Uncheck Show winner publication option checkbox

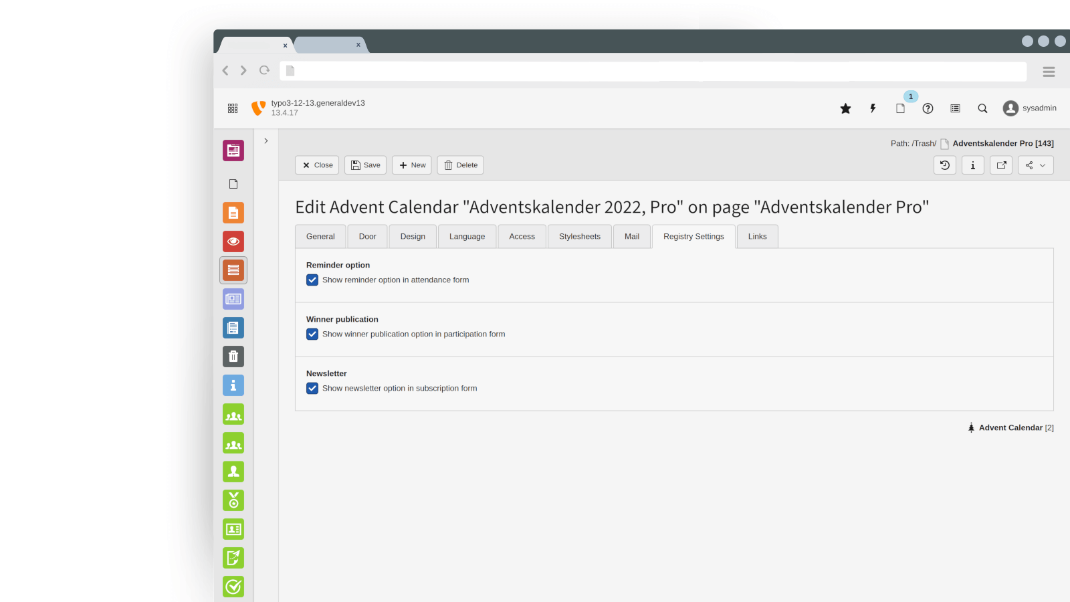click(312, 334)
